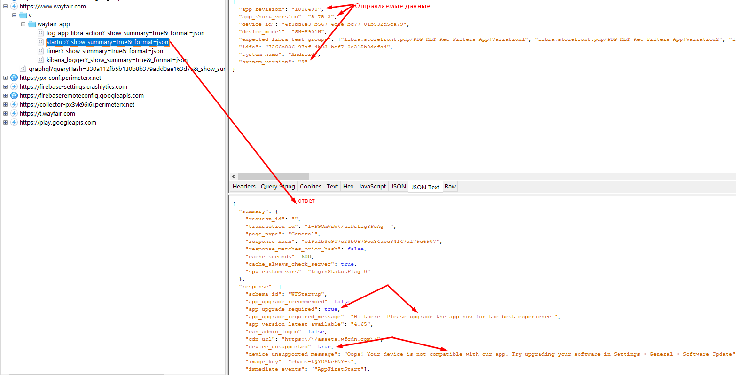
Task: Select the https://t.wayfair.com host label
Action: click(47, 114)
